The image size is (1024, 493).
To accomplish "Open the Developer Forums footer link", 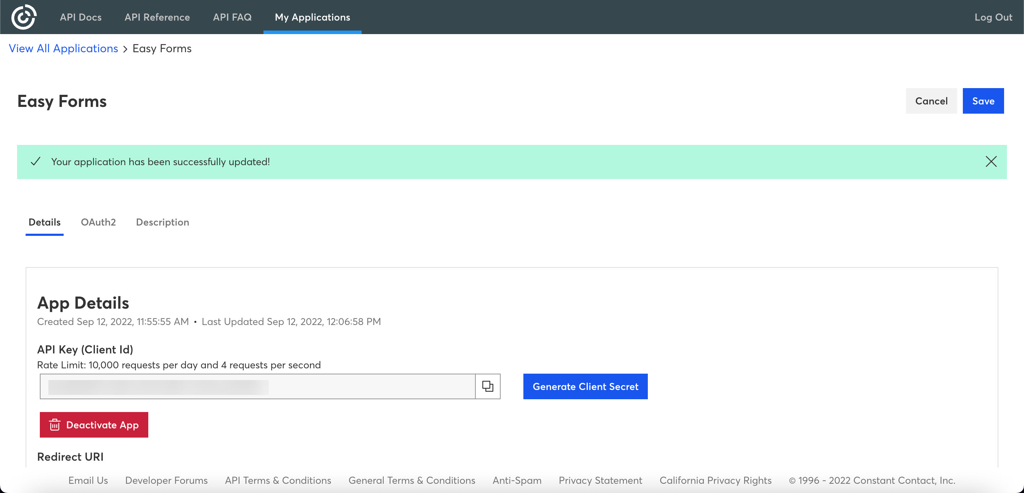I will coord(166,480).
